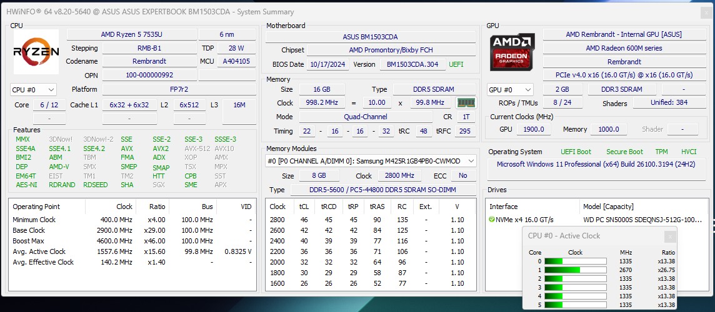Click the TPM indicator
Viewport: 715px width, 312px height.
click(x=661, y=152)
